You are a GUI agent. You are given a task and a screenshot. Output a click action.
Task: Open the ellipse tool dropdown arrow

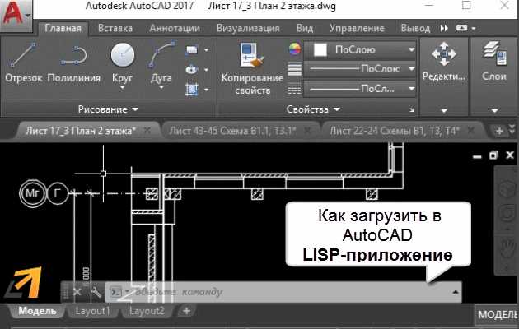(206, 70)
